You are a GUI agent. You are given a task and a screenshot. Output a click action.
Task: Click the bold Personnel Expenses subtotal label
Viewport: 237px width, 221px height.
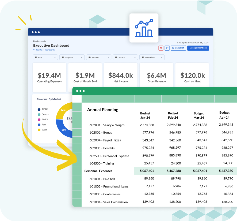98,171
